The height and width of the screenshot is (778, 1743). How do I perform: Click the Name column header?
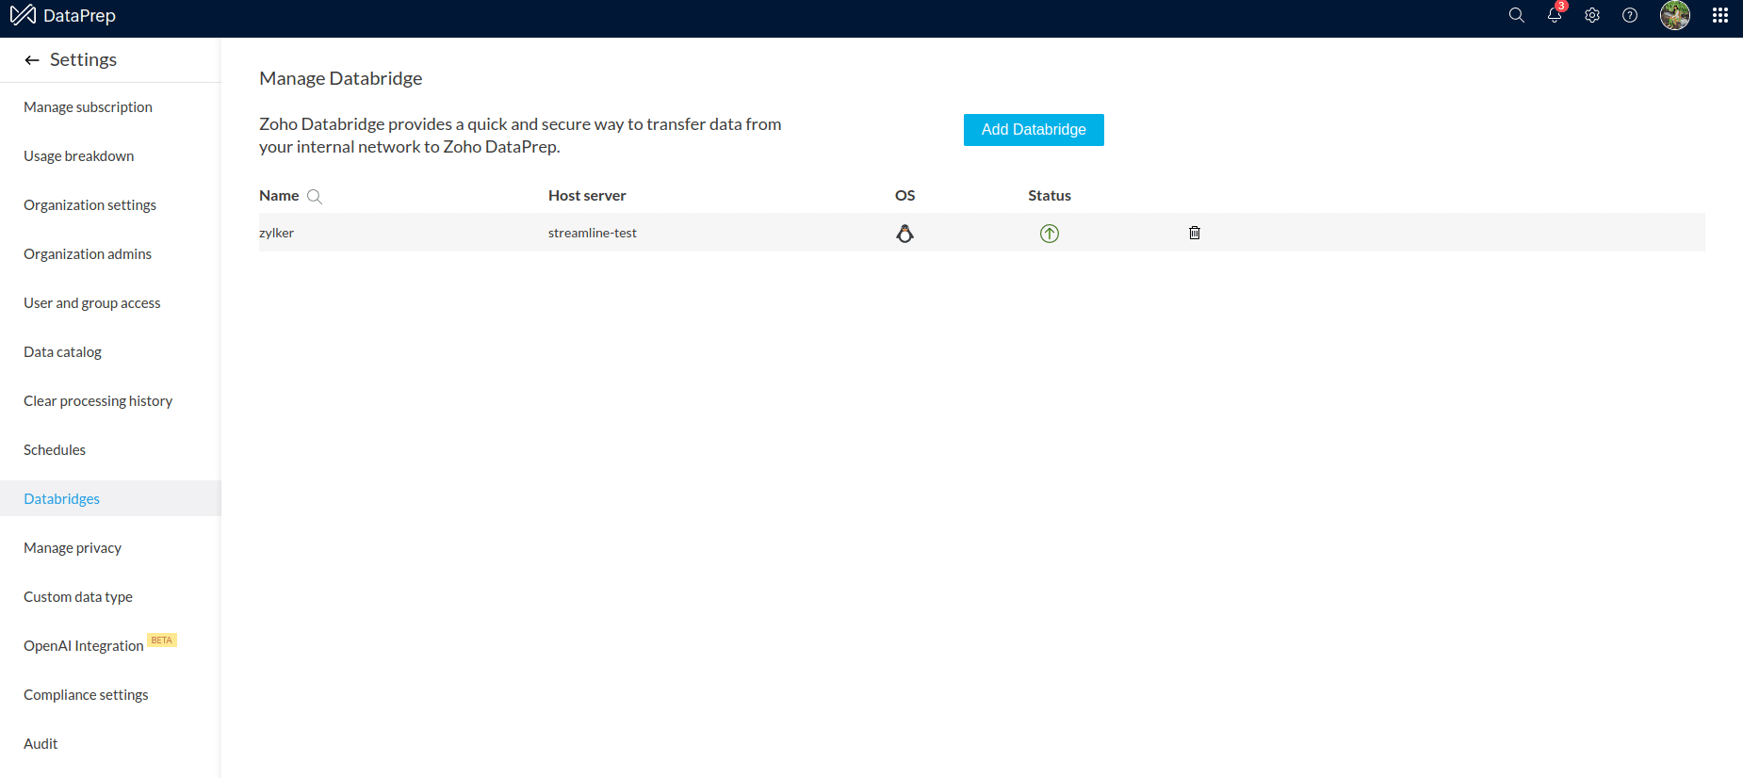tap(279, 196)
